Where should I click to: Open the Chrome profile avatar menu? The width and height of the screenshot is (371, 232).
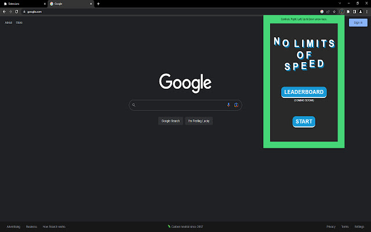pyautogui.click(x=361, y=12)
